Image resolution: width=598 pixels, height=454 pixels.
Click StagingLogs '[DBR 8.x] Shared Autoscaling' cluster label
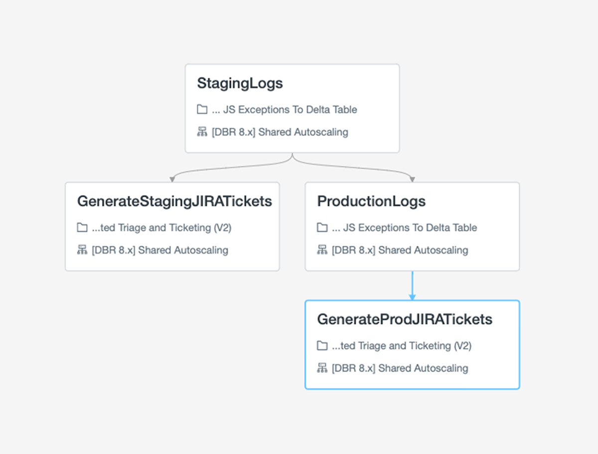point(280,132)
